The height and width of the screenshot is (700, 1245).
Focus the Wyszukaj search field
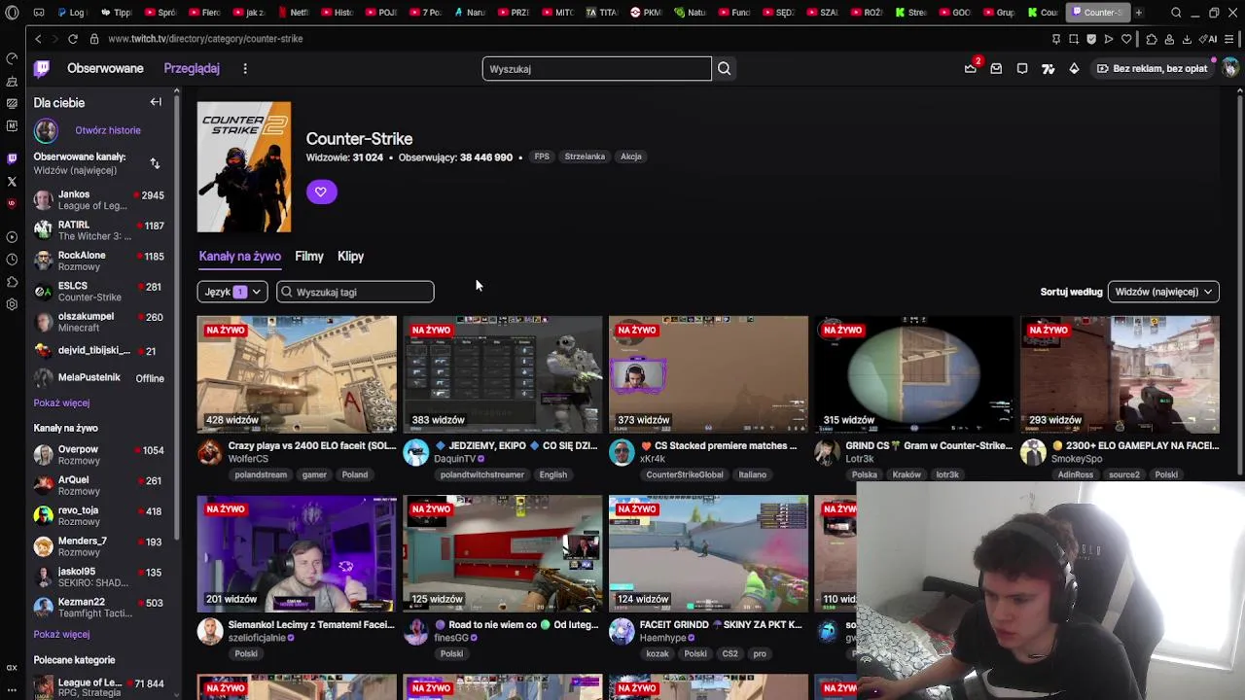(x=596, y=69)
